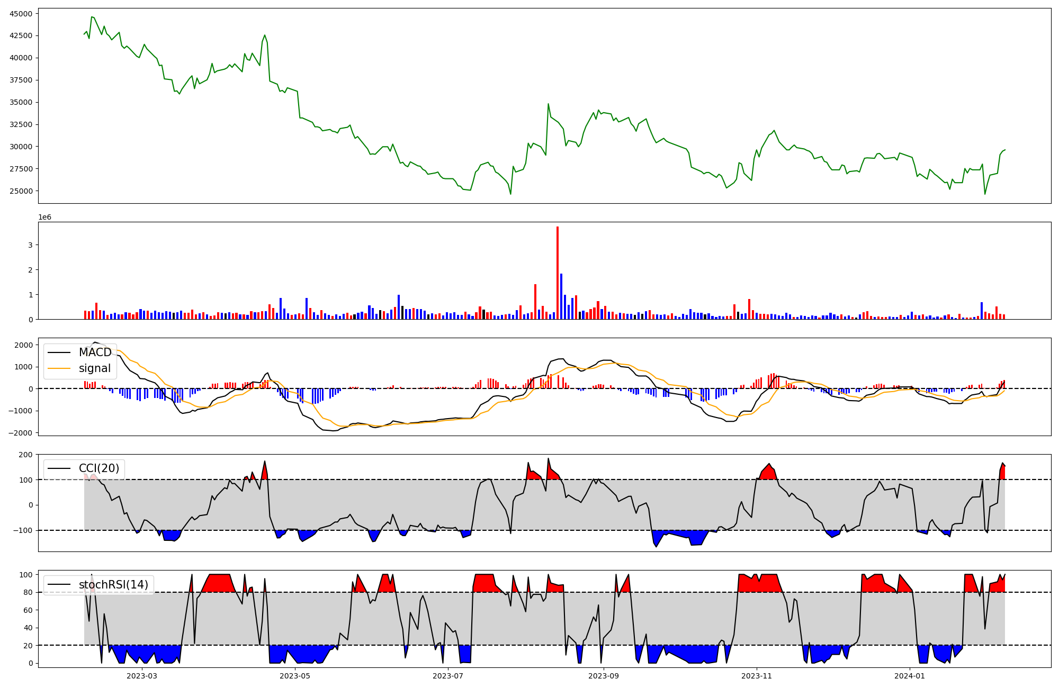Click the 1e6 multiplier above volume axis
Image resolution: width=1059 pixels, height=688 pixels.
click(44, 217)
